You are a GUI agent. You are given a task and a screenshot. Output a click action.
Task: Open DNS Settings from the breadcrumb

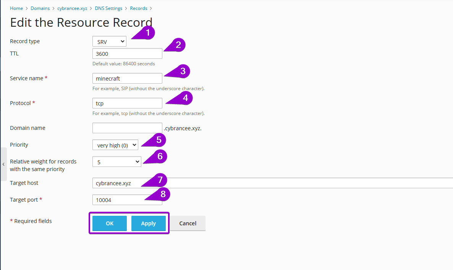point(108,8)
